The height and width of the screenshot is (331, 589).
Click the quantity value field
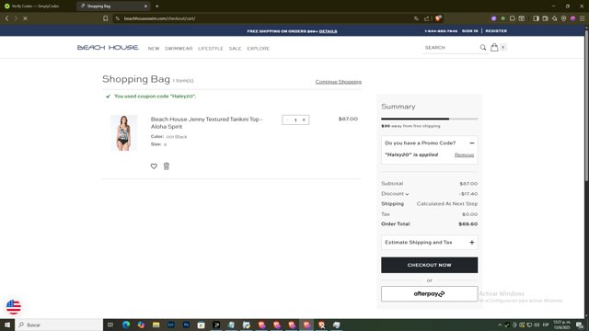295,120
